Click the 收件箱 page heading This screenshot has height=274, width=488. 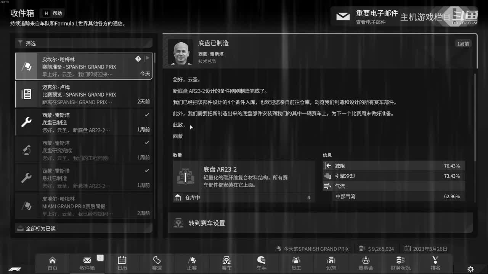tap(22, 13)
